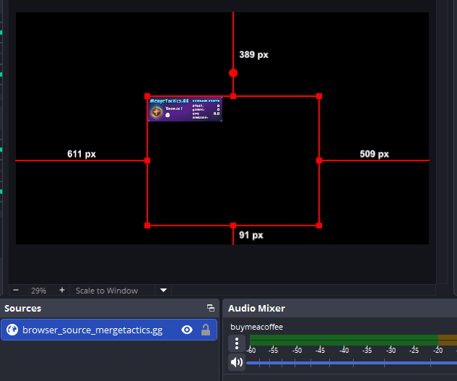This screenshot has width=457, height=381.
Task: Open the buymeacoffee three-dot audio options
Action: tap(237, 343)
